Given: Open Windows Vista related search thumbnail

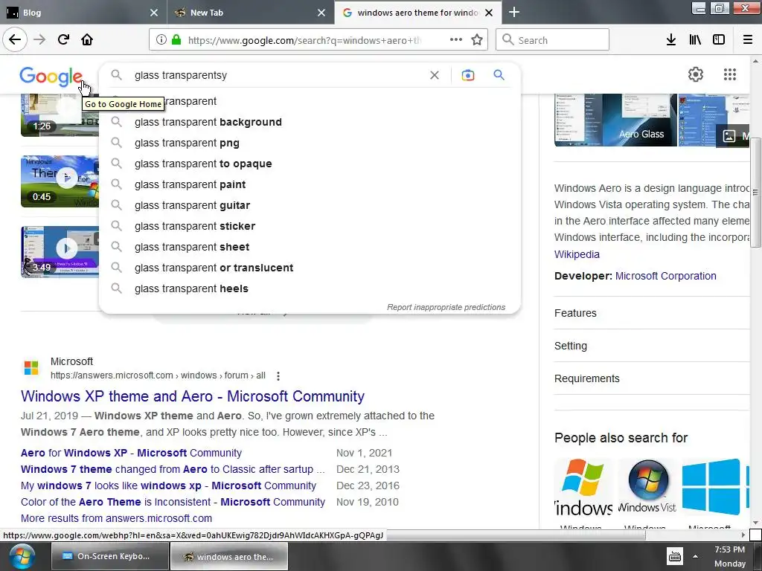Looking at the screenshot, I should [648, 488].
